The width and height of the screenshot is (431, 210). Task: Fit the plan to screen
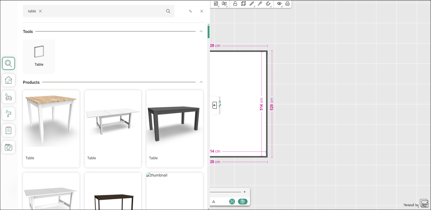232,201
